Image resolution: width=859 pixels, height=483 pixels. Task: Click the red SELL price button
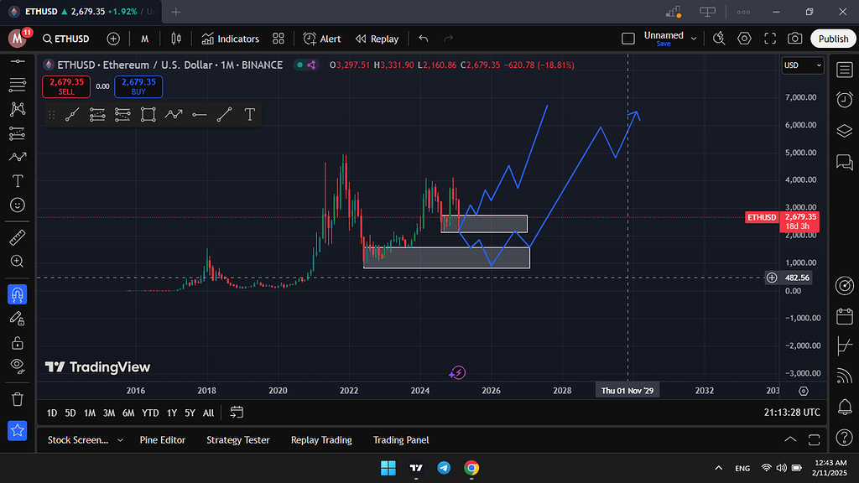pos(66,86)
